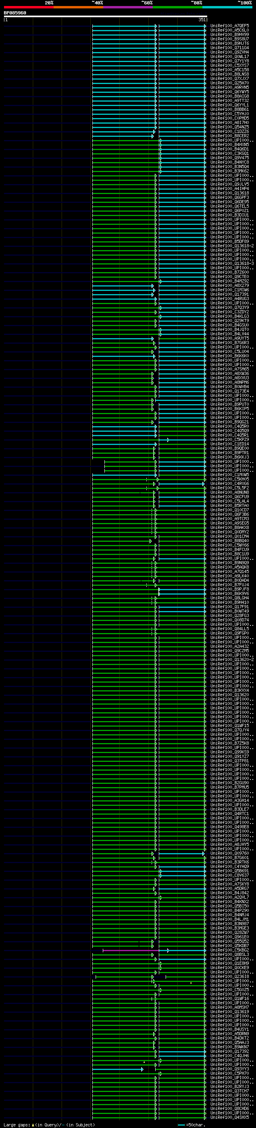Open hit UniRef100_Q99KS9

(230, 752)
